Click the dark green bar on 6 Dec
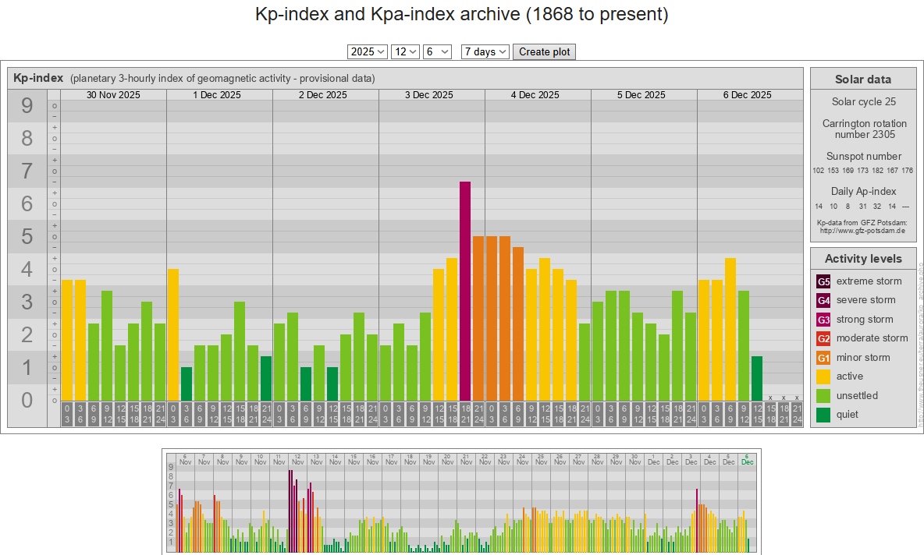Viewport: 924px width, 555px height. pos(757,378)
